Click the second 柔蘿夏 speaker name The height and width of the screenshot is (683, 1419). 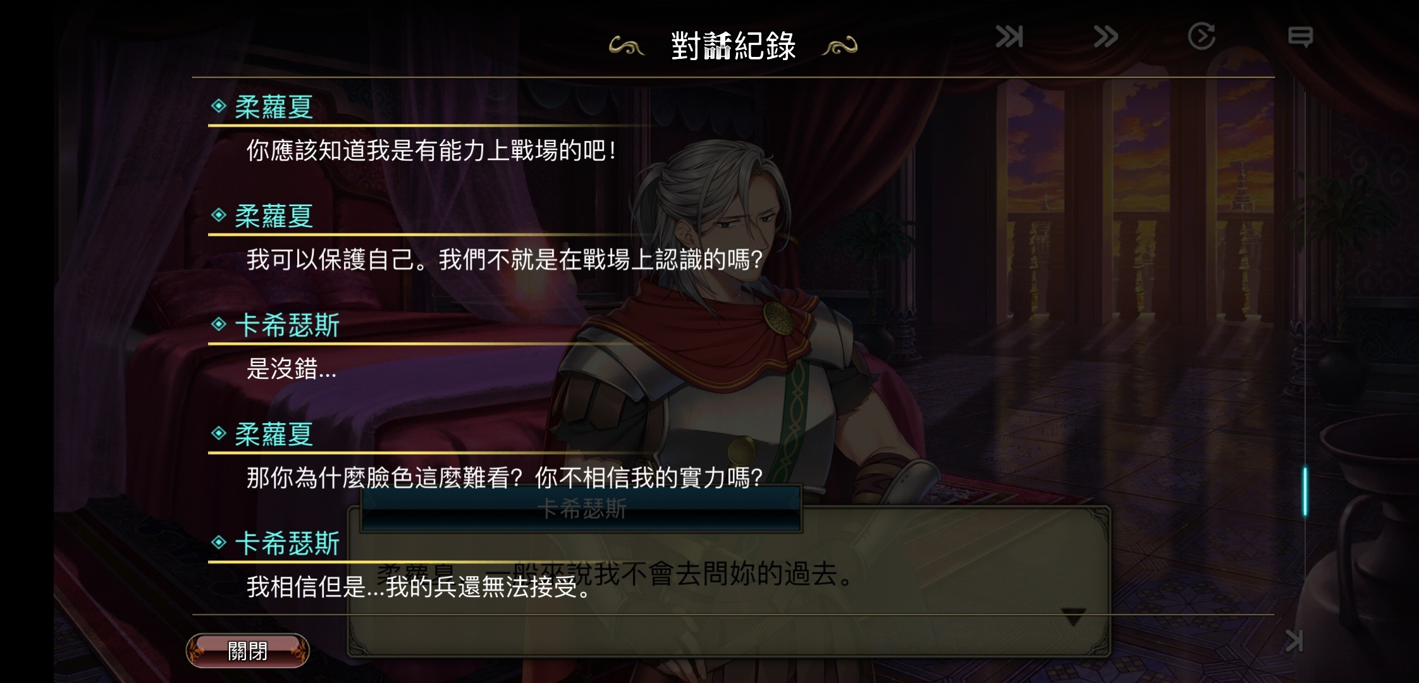pyautogui.click(x=274, y=216)
